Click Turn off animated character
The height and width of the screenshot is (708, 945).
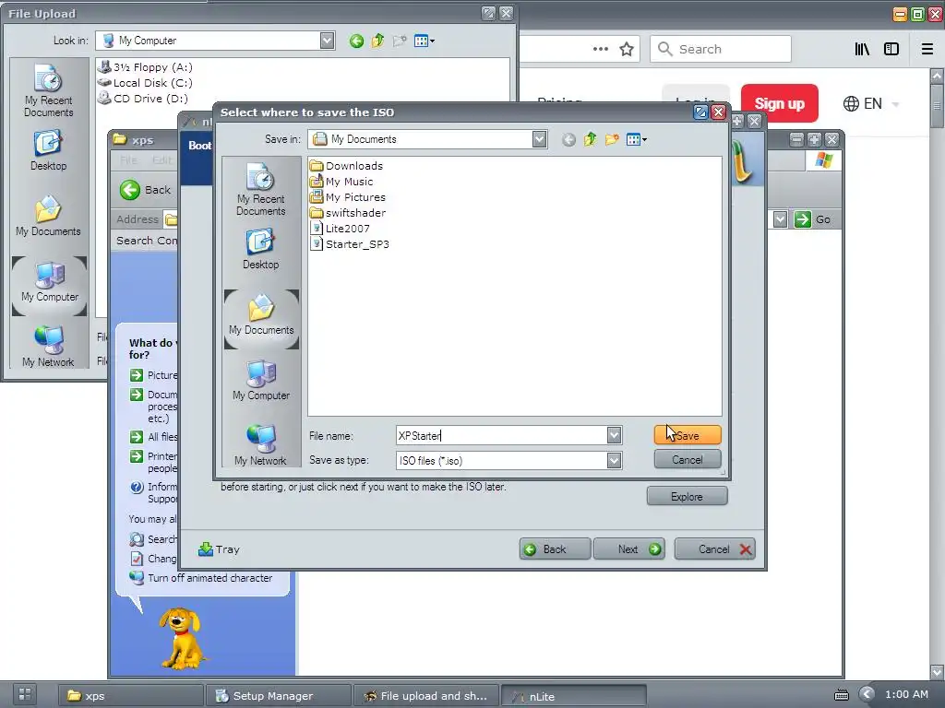point(209,578)
